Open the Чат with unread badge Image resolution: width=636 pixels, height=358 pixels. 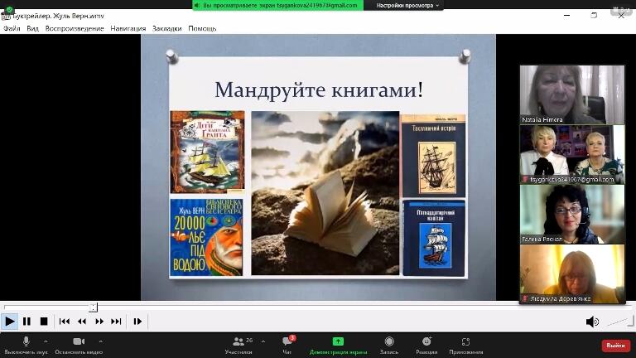(x=287, y=346)
